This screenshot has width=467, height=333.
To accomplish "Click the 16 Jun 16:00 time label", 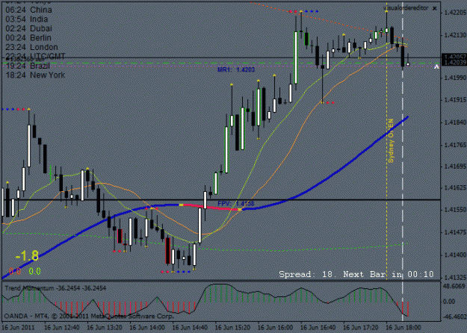I will pyautogui.click(x=275, y=328).
